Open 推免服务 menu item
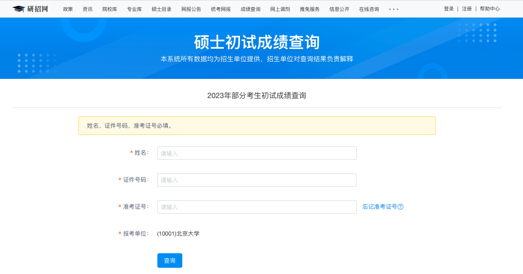The width and height of the screenshot is (523, 274). 310,9
